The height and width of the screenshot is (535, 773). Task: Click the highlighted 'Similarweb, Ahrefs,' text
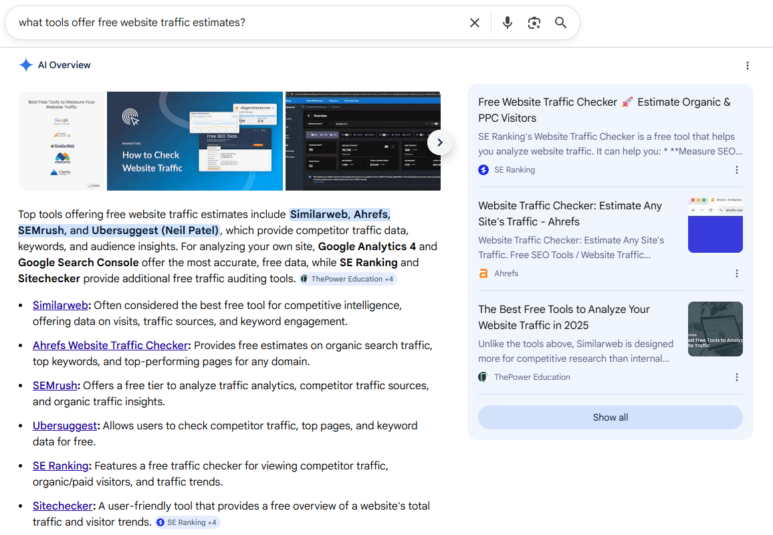(x=340, y=215)
